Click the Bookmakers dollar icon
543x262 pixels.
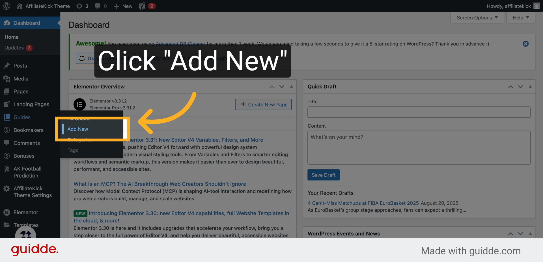tap(7, 130)
